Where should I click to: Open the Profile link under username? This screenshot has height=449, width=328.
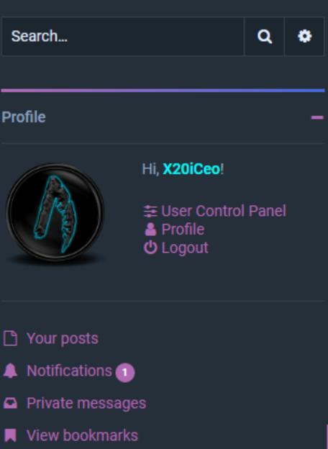(183, 230)
